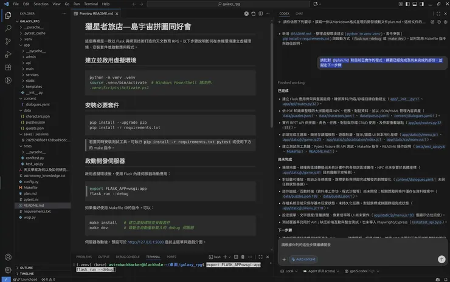
Task: Open the Source Control view
Action: [8, 41]
